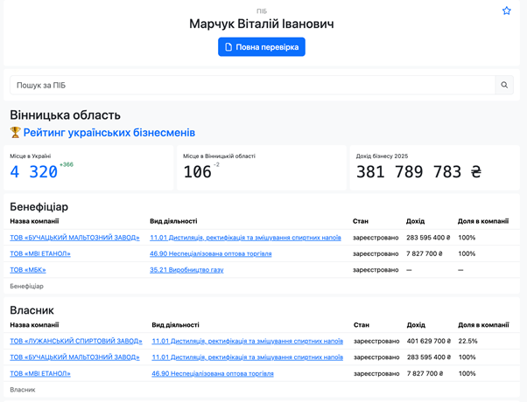Click the Марчук Віталій Іванович name heading

(262, 24)
